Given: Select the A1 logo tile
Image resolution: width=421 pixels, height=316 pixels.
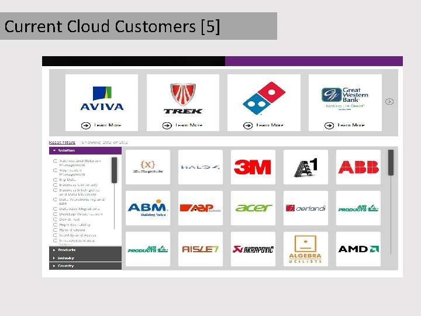Looking at the screenshot, I should pos(306,167).
